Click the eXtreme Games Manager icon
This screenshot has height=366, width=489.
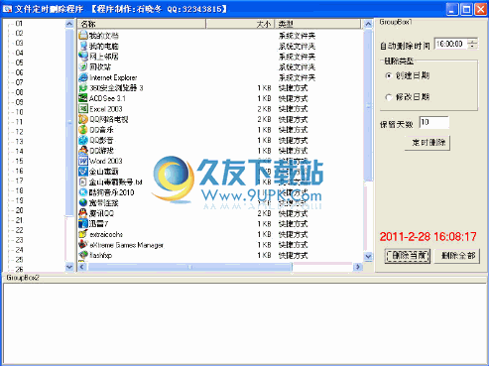tap(83, 245)
